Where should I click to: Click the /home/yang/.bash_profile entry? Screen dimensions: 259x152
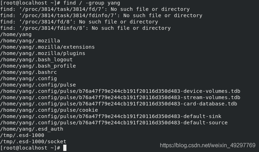(x=38, y=66)
